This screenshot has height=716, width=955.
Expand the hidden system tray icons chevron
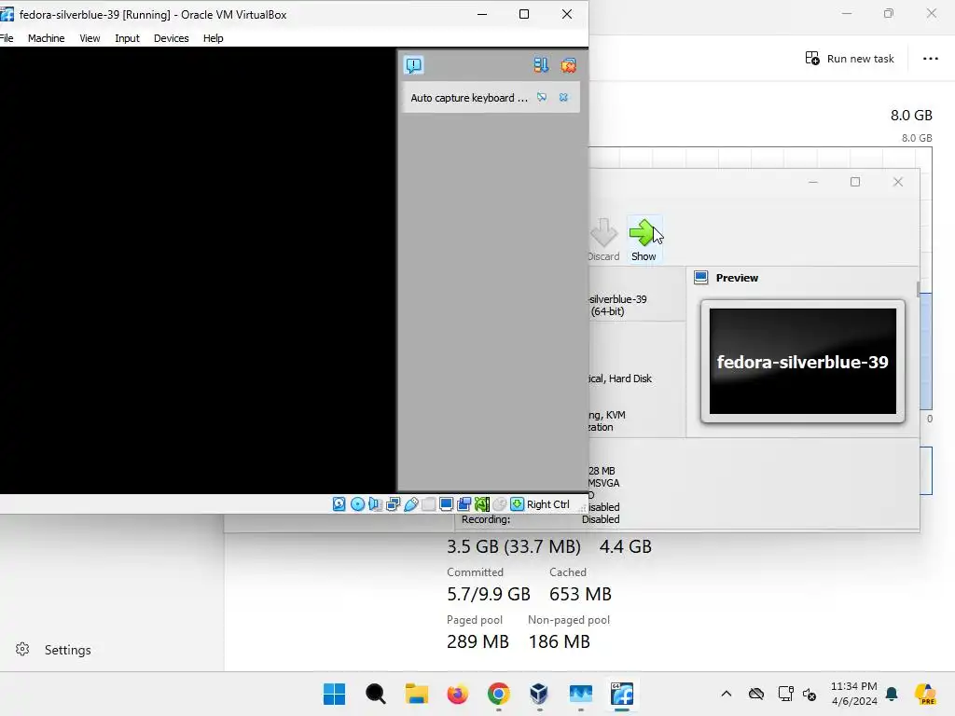(726, 694)
